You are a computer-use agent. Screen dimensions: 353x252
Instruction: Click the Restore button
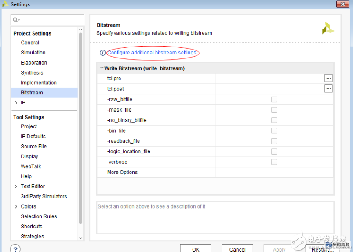tap(323, 248)
